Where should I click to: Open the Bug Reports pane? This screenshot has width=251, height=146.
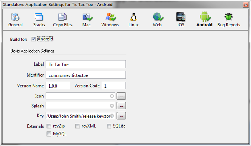(229, 20)
